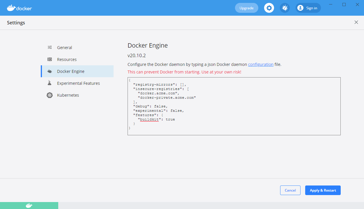The width and height of the screenshot is (364, 209).
Task: Click the Docker whale status icon at bottom
Action: point(29,206)
